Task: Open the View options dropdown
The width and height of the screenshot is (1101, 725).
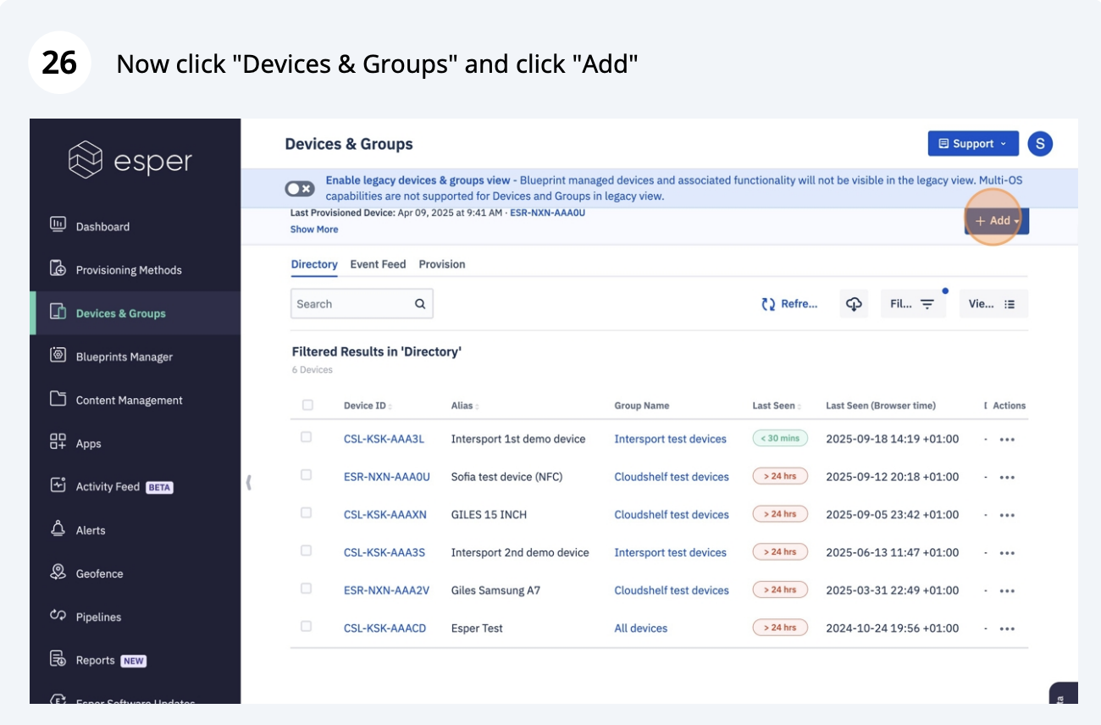Action: tap(993, 304)
